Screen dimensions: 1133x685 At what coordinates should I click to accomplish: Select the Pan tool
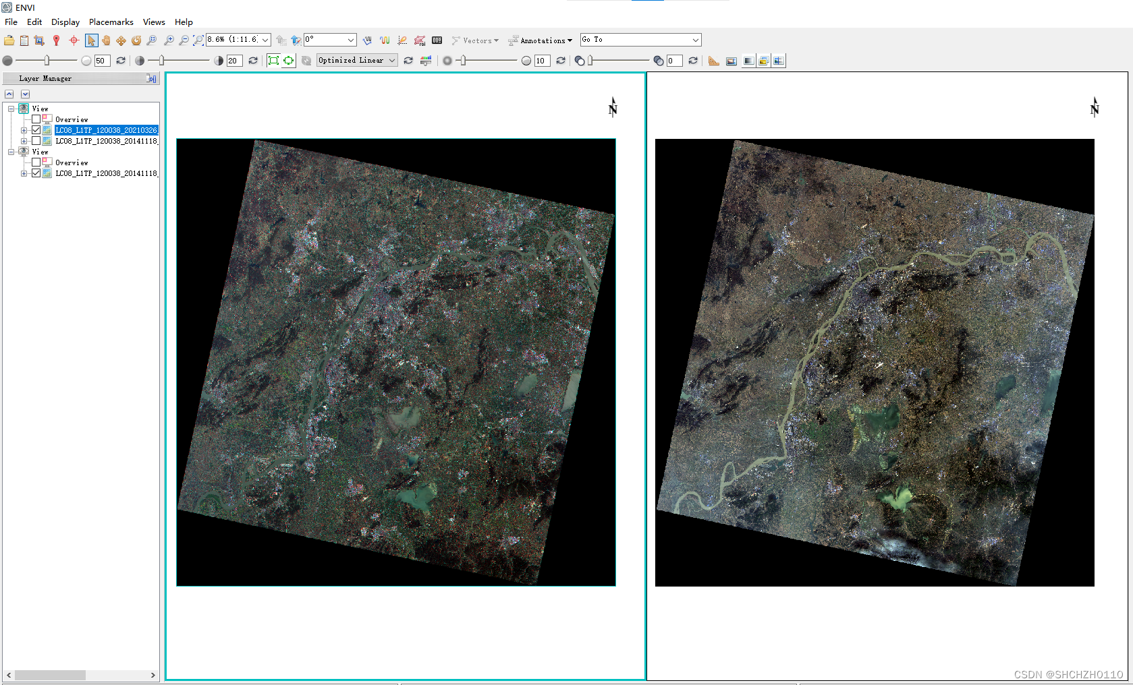coord(106,40)
